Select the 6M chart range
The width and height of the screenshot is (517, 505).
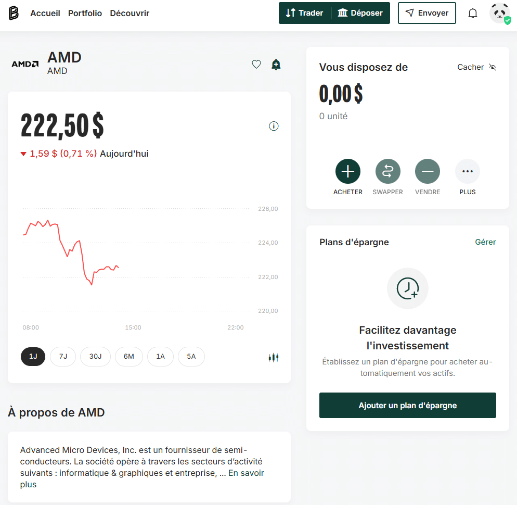[128, 357]
